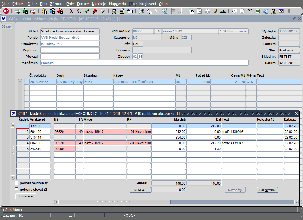Viewport: 303px width, 220px height.
Task: Open the Nástroje menu
Action: coord(99,4)
